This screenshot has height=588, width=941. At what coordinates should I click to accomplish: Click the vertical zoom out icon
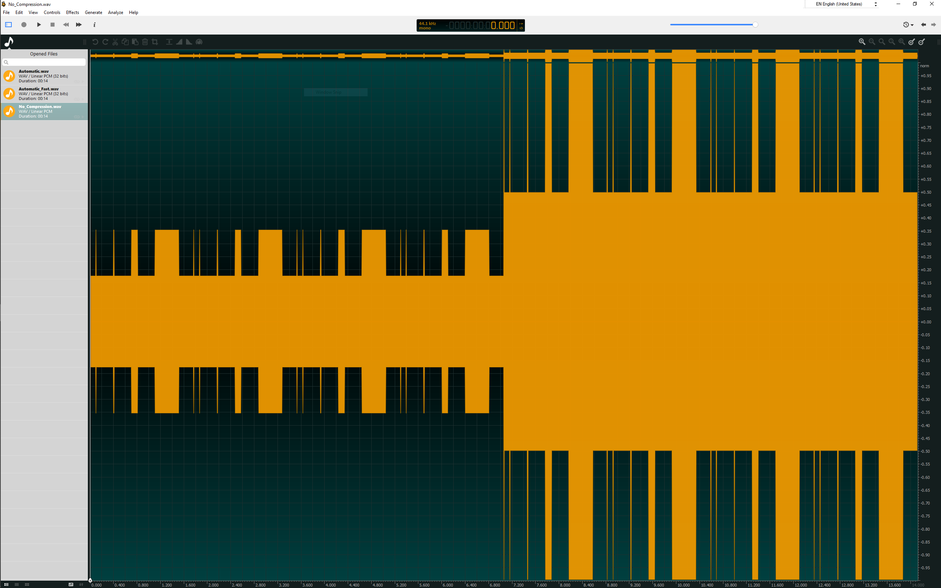(922, 42)
